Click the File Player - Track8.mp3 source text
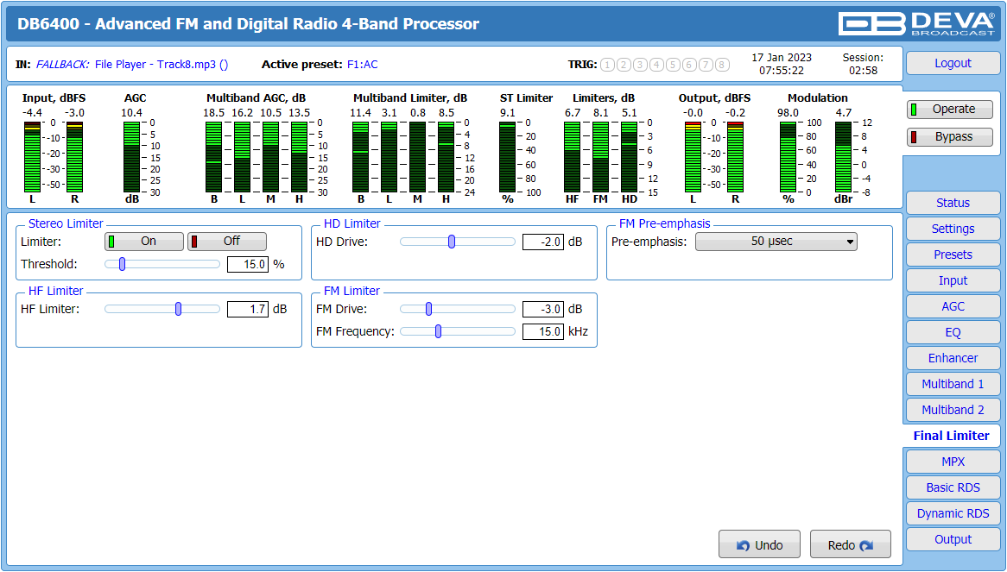This screenshot has height=572, width=1007. point(161,64)
